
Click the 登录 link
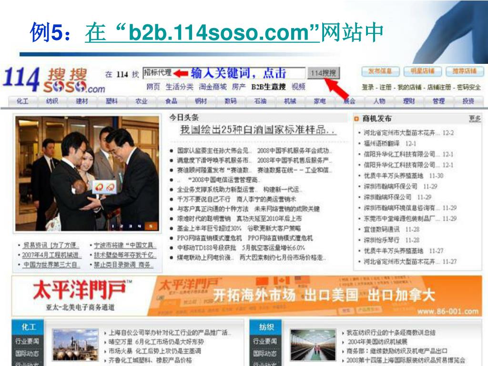pyautogui.click(x=367, y=88)
